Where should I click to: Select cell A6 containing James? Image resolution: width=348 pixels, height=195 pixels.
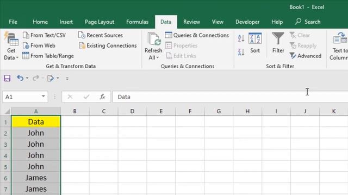point(36,178)
